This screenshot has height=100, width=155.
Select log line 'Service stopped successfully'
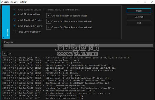43,96
